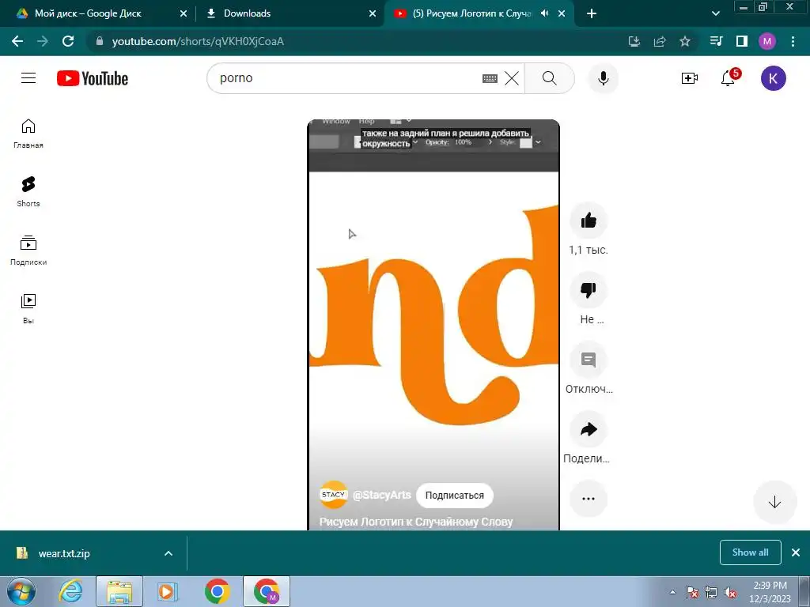The width and height of the screenshot is (810, 607).
Task: Open the Short's comments icon
Action: pos(589,360)
